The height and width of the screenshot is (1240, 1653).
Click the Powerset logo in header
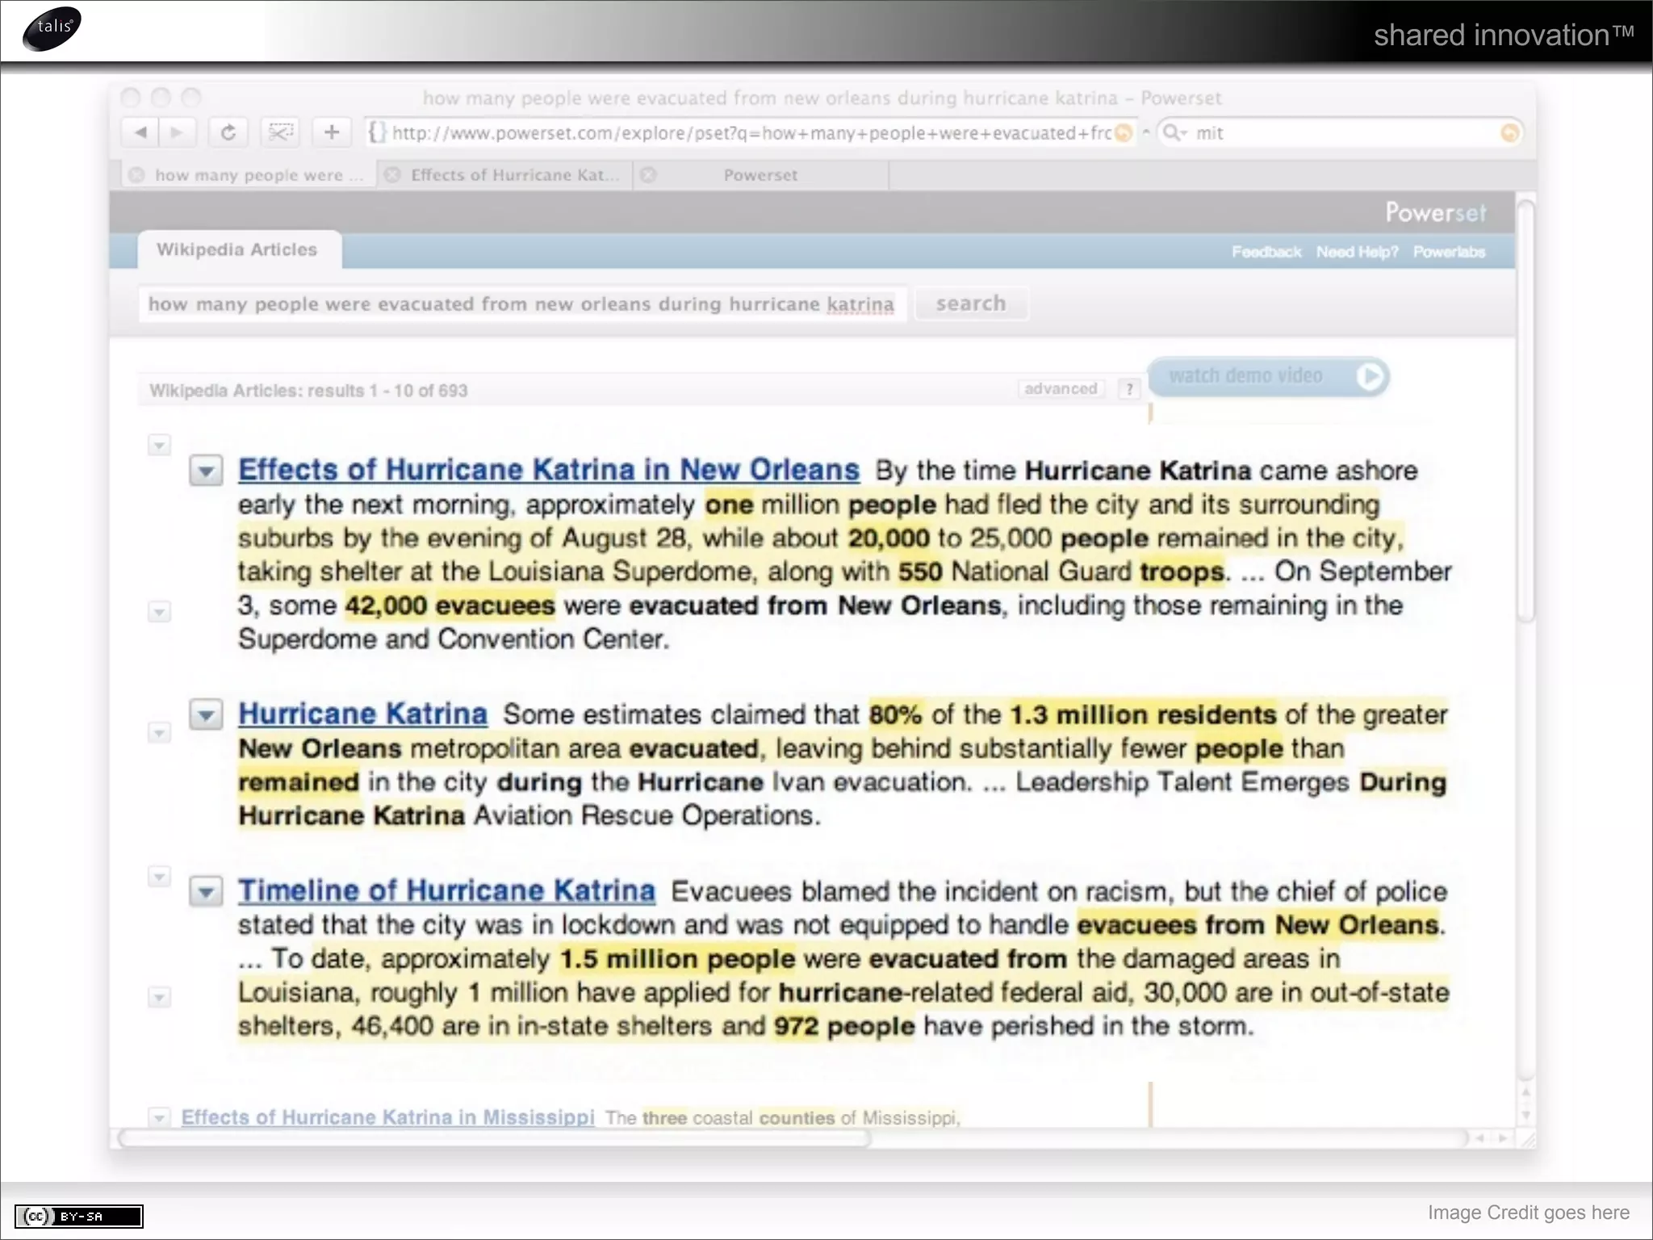1435,212
